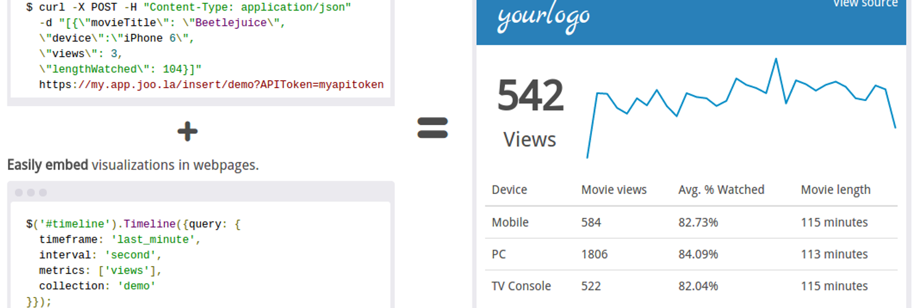Click the Views label under the counter
The width and height of the screenshot is (924, 308).
click(530, 140)
